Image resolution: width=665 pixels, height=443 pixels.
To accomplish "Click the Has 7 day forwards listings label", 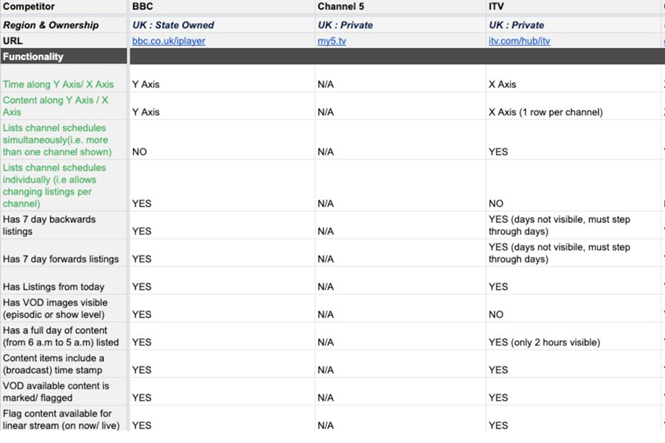I will (x=61, y=259).
